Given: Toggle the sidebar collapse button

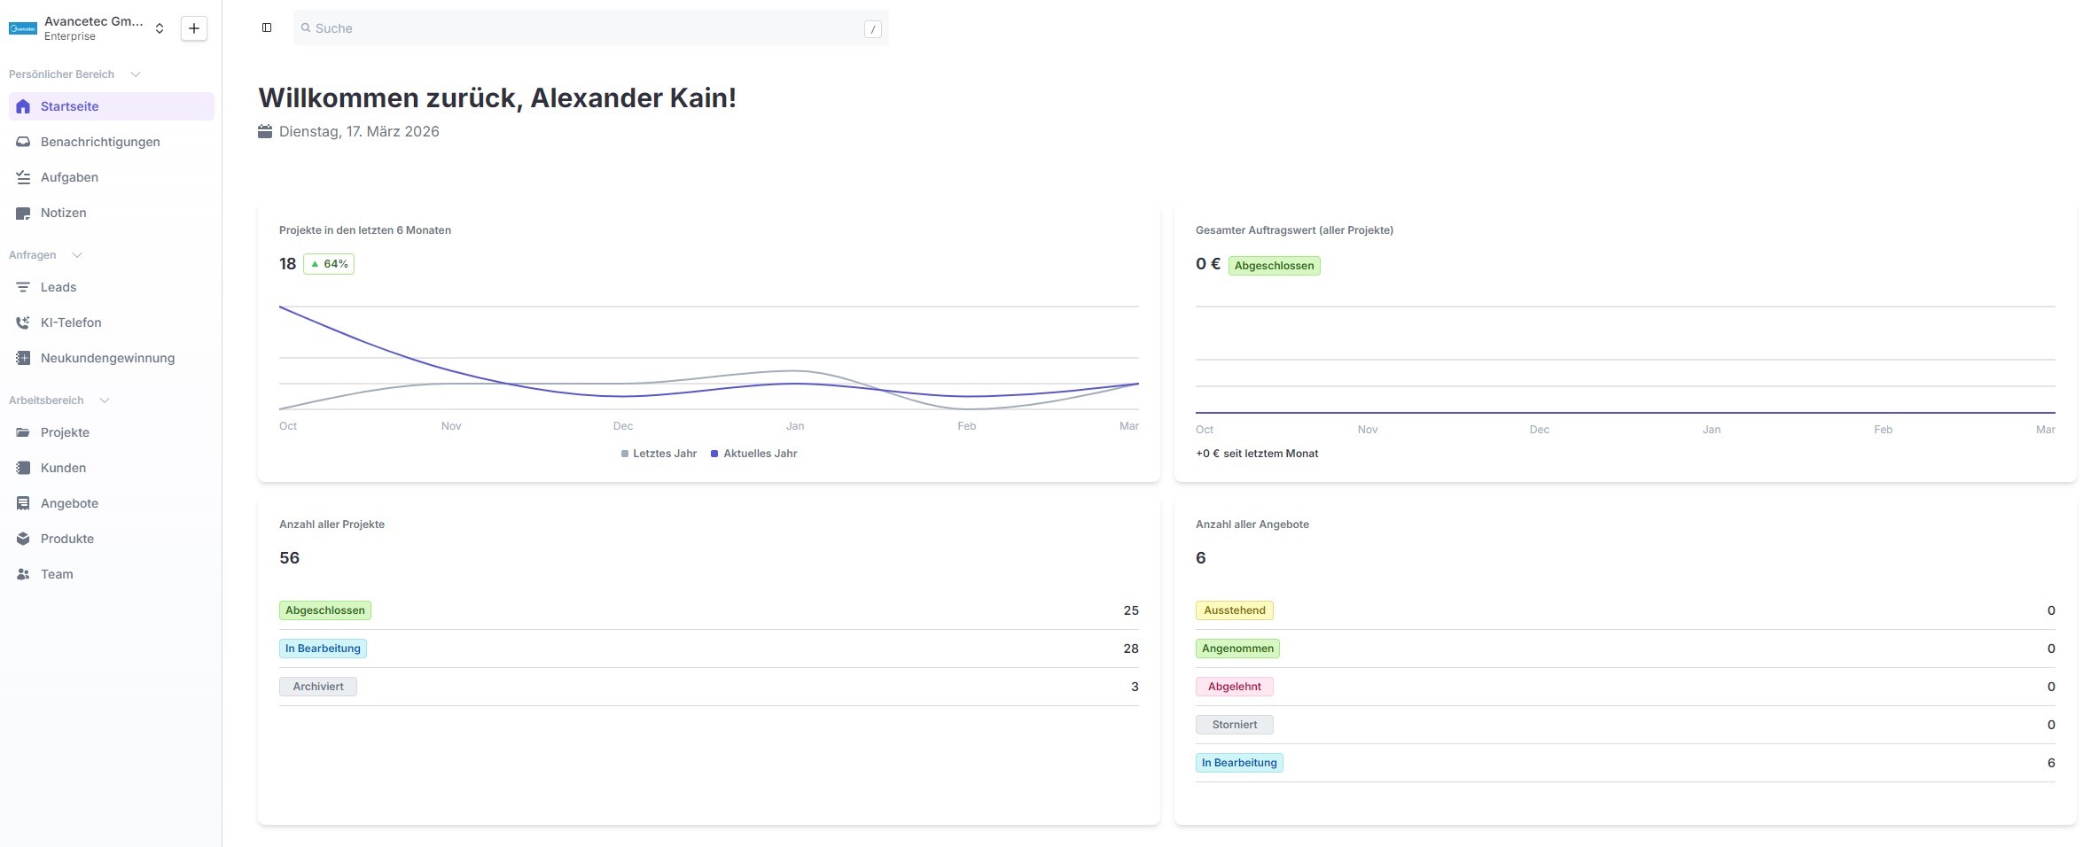Looking at the screenshot, I should (267, 27).
